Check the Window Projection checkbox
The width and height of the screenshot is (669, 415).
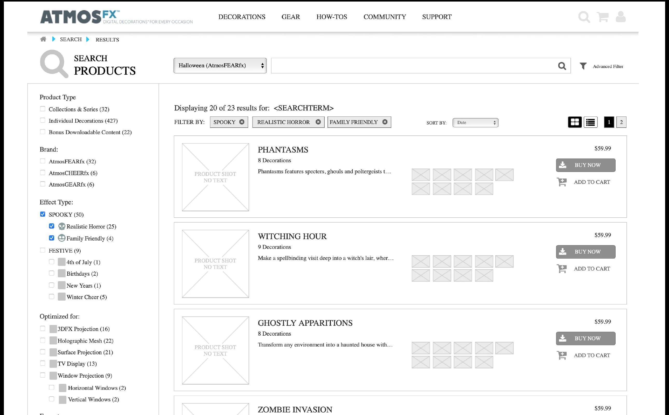(x=43, y=375)
